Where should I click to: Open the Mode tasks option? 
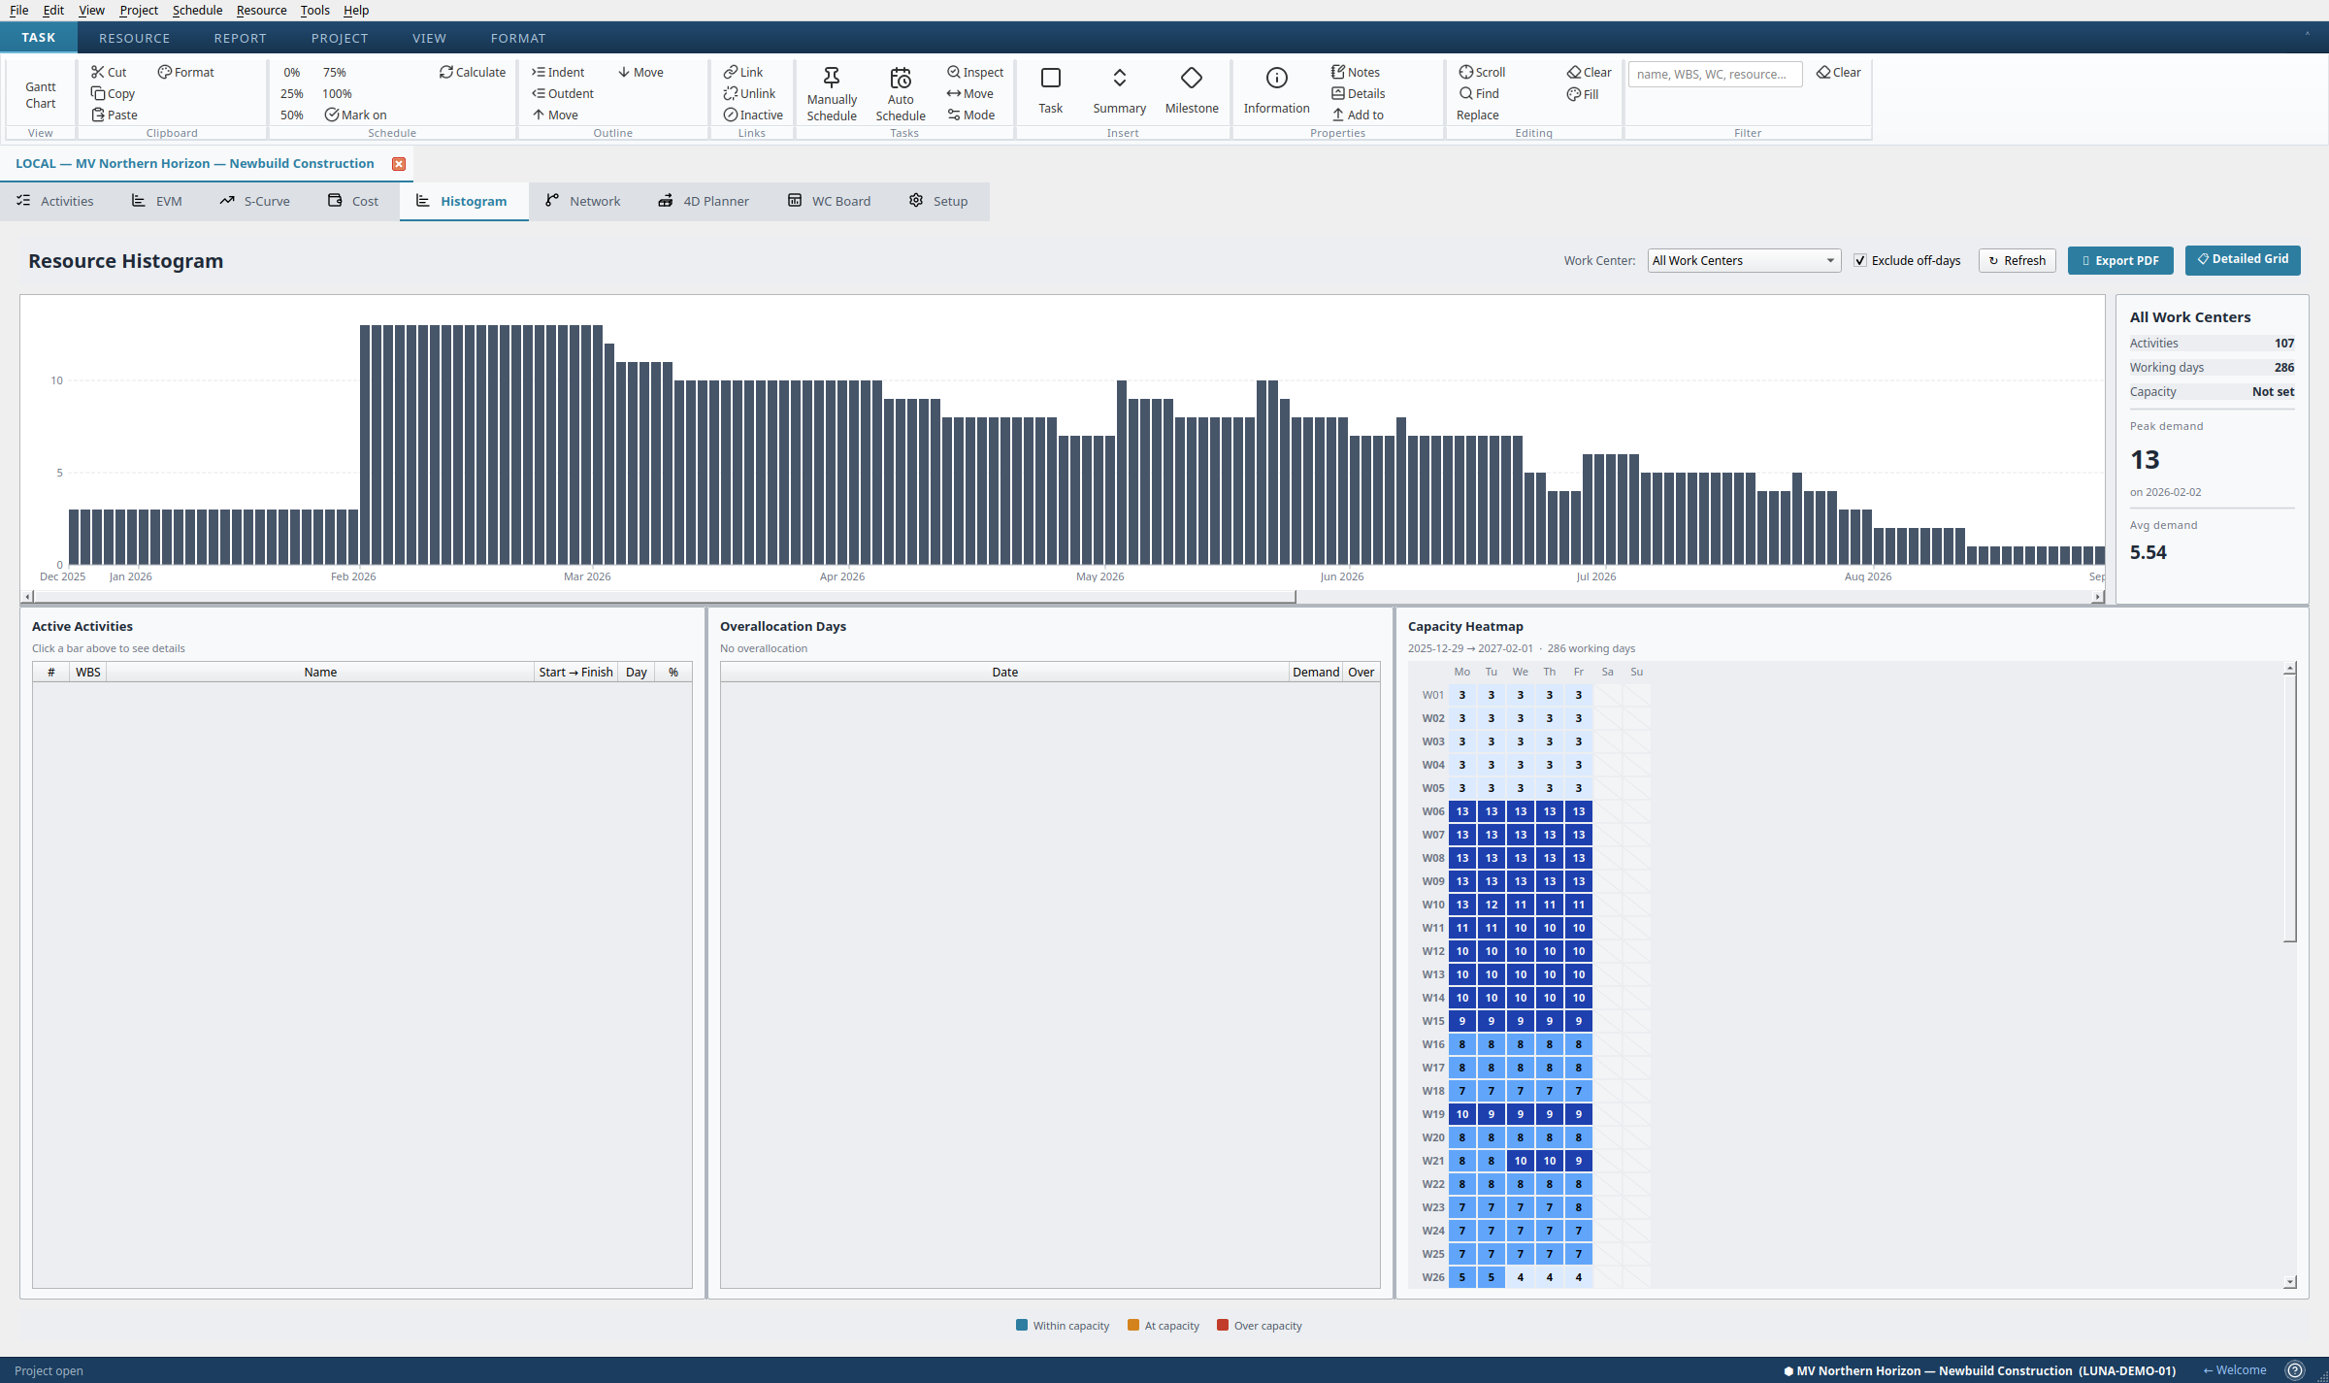pos(970,115)
